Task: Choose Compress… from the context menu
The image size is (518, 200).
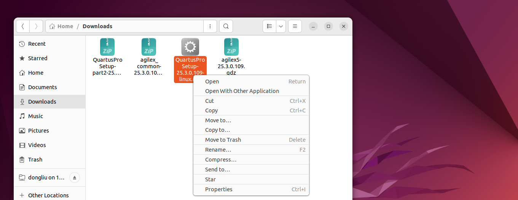Action: pyautogui.click(x=251, y=160)
